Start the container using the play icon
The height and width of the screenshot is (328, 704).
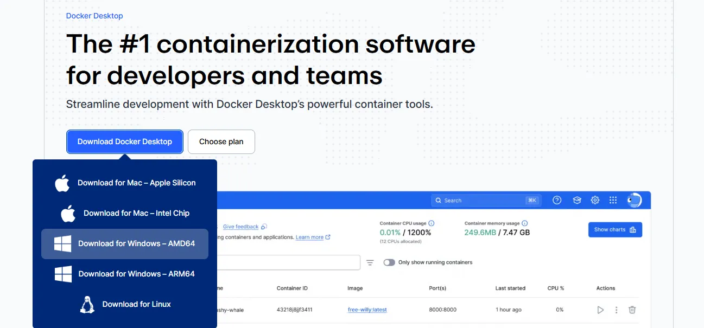600,310
